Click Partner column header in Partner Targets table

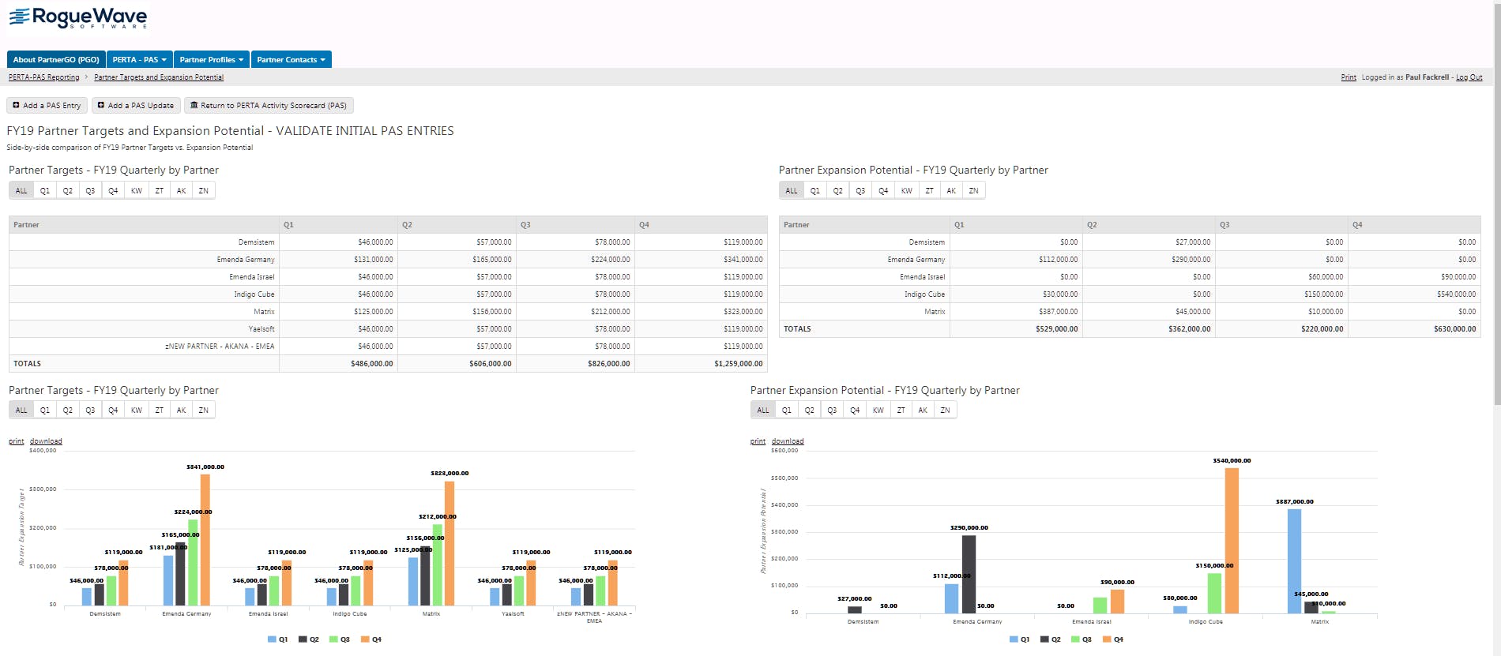145,225
